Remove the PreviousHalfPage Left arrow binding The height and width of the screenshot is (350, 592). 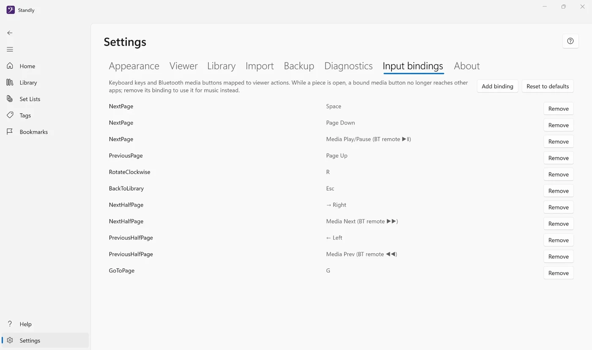[x=559, y=240]
